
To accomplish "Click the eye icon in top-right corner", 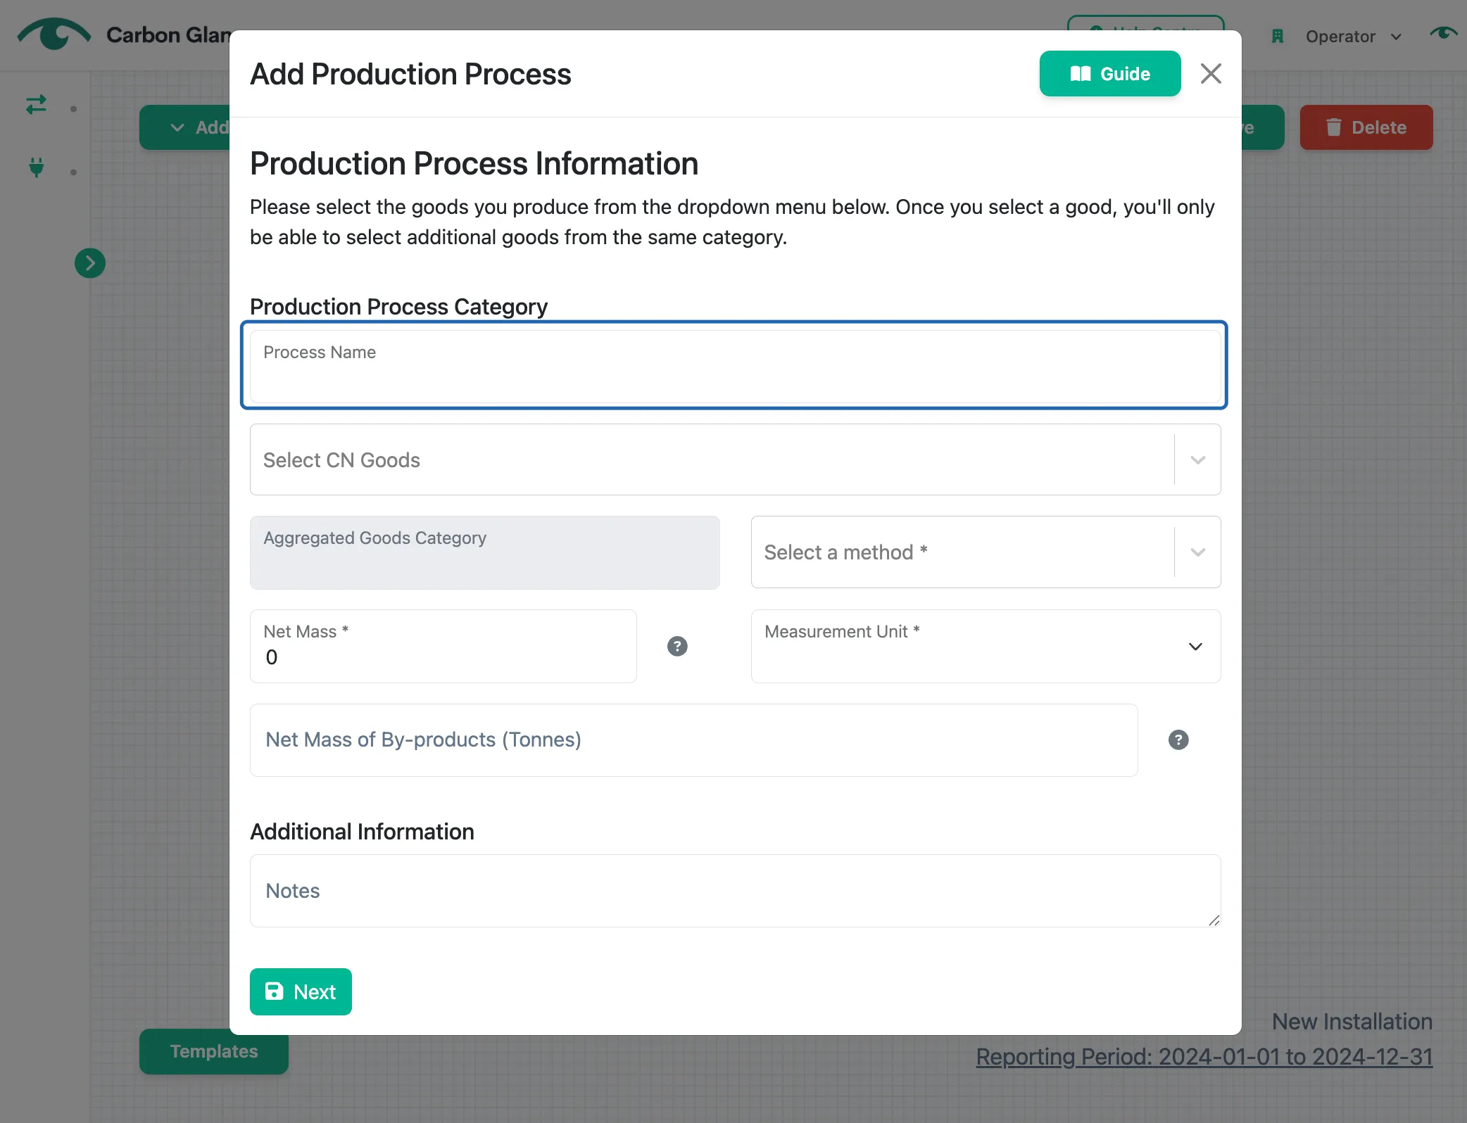I will point(1442,33).
